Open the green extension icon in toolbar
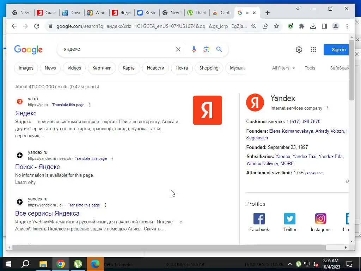 (290, 26)
